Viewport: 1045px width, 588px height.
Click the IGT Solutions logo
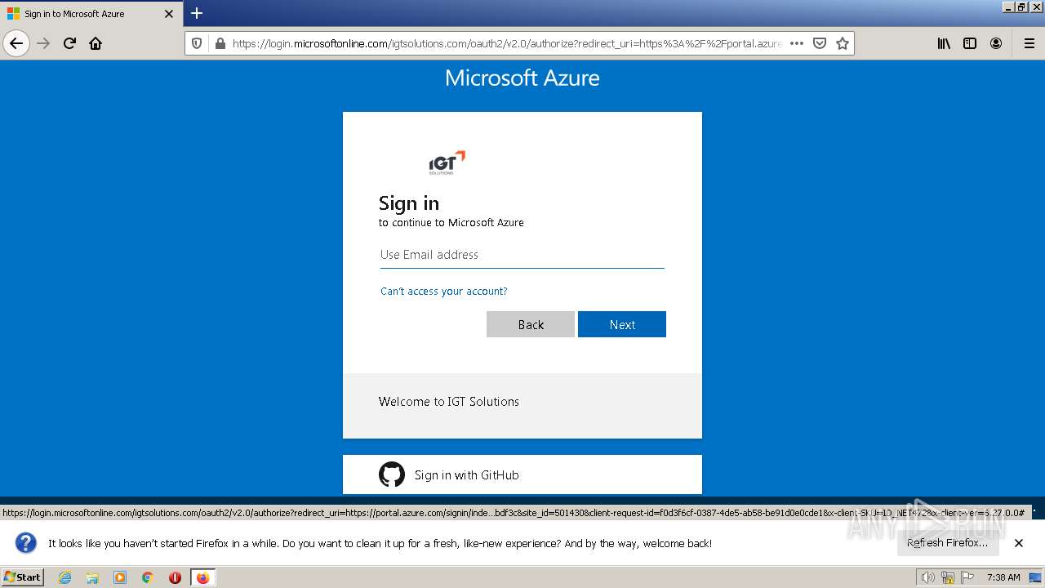(x=447, y=163)
